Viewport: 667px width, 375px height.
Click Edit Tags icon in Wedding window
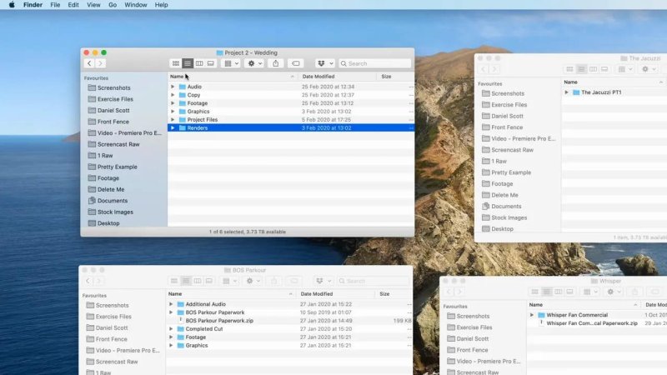click(296, 63)
